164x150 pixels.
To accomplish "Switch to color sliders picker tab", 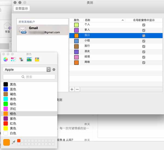I will 13,59.
